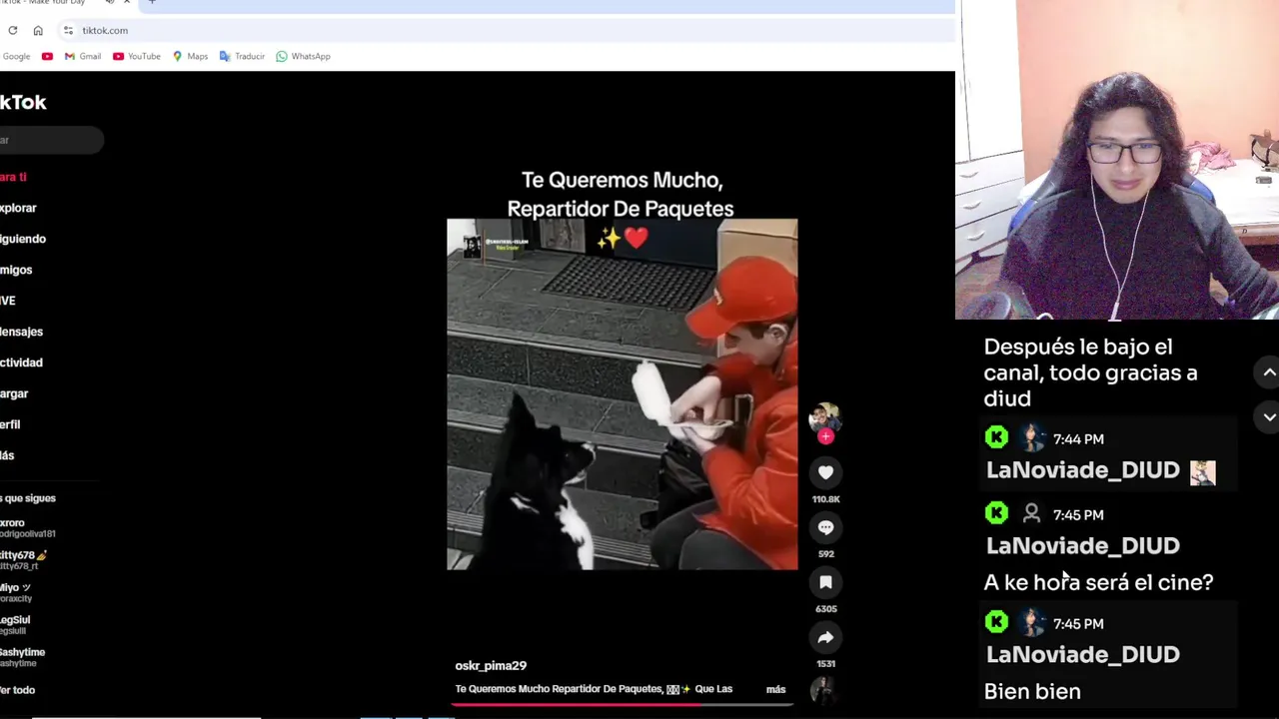Click the video caption text at bottom
The height and width of the screenshot is (719, 1279).
(594, 689)
